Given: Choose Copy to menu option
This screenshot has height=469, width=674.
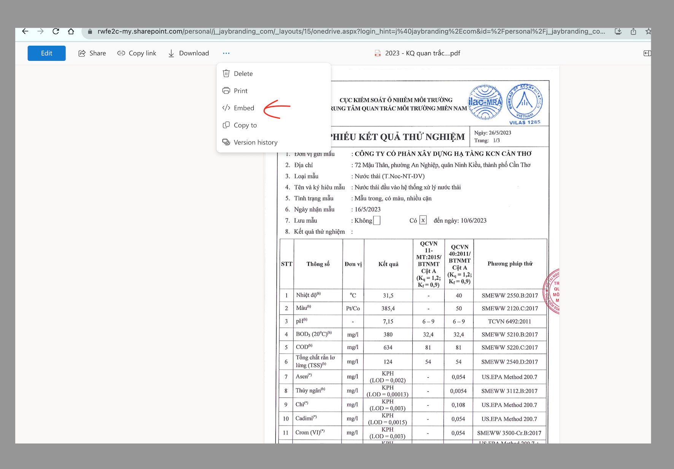Looking at the screenshot, I should point(245,125).
